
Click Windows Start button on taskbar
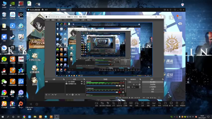(x=3, y=117)
